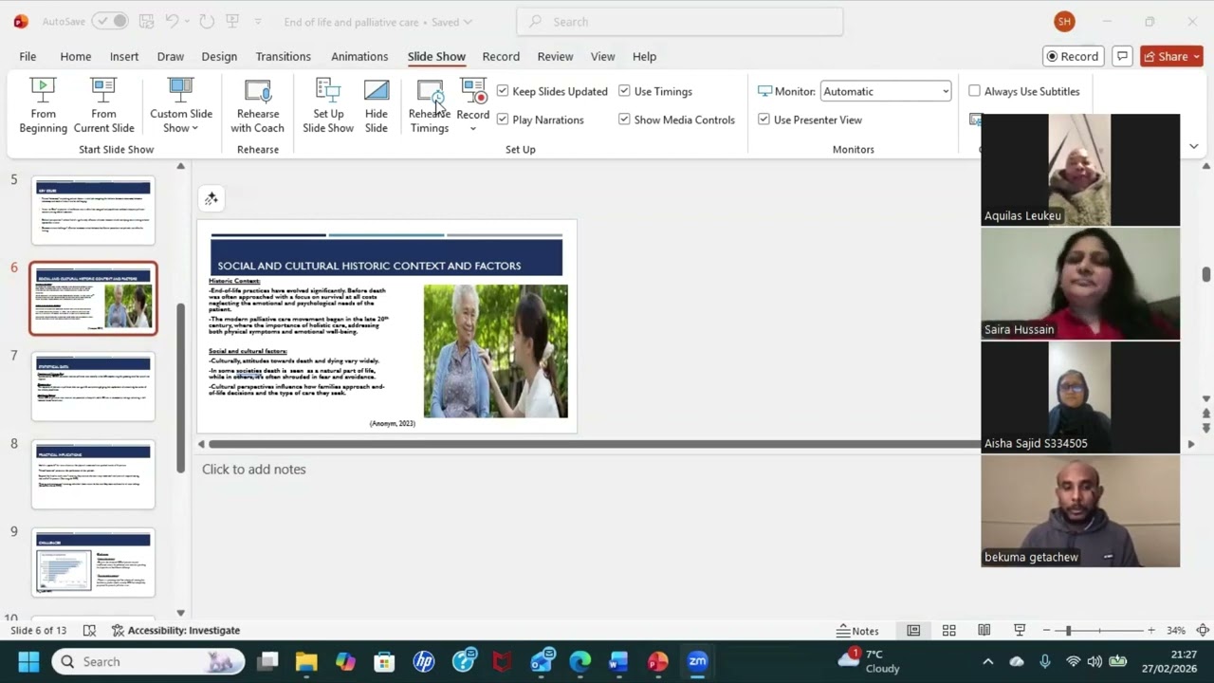1214x683 pixels.
Task: Fit slide to current window
Action: point(1203,631)
